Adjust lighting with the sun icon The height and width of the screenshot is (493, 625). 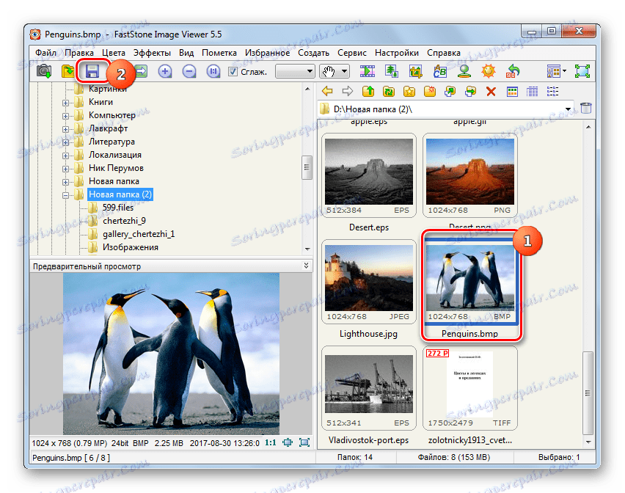point(489,71)
